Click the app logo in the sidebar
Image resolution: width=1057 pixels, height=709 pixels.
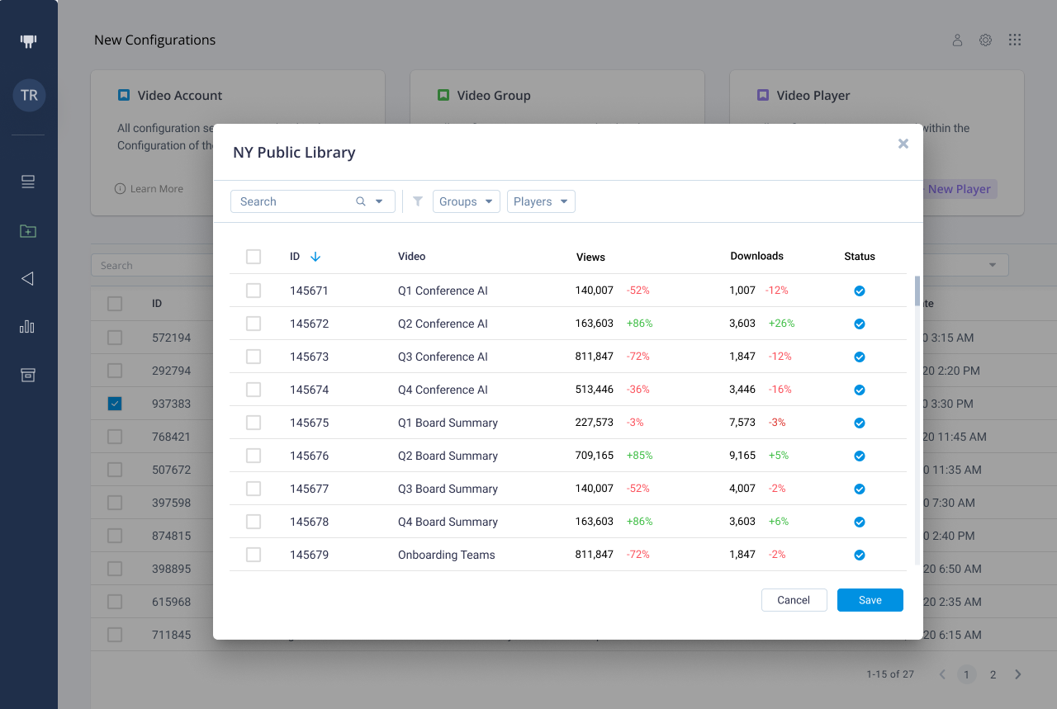point(28,40)
